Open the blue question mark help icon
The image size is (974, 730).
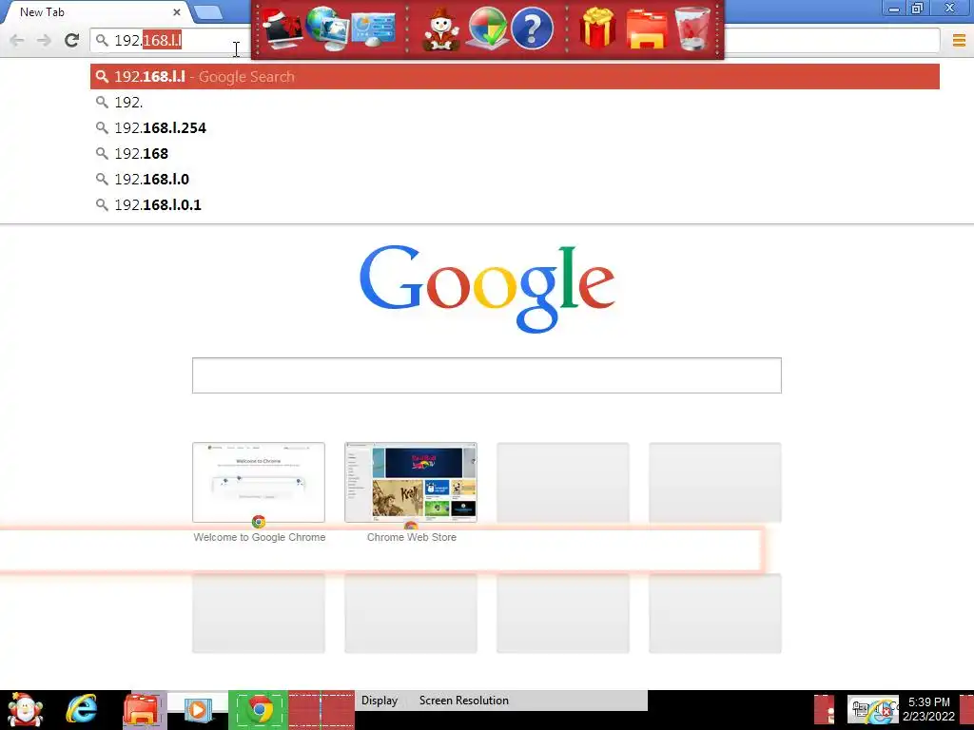[x=533, y=28]
